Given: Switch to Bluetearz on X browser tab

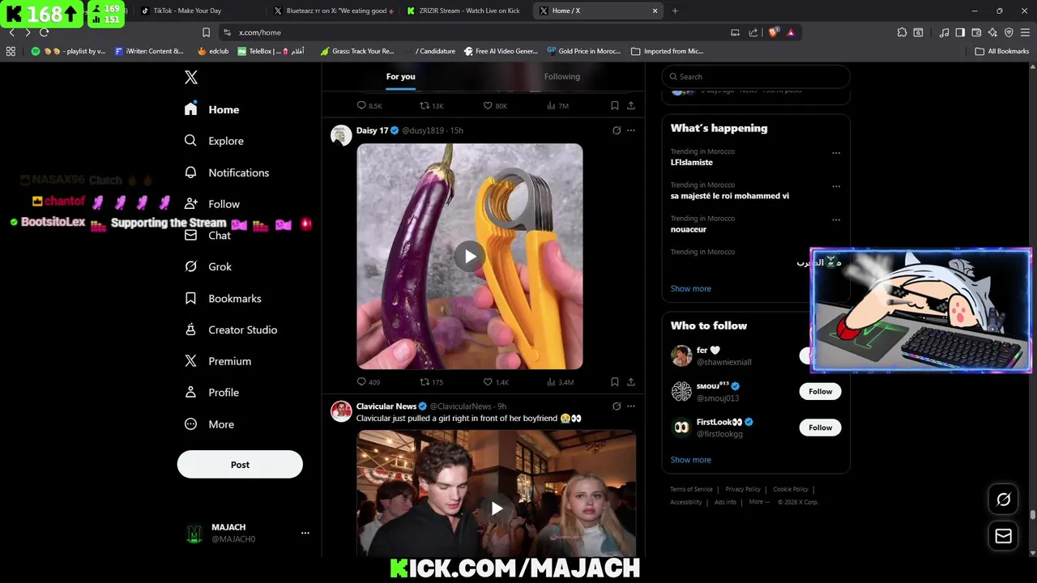Looking at the screenshot, I should point(333,11).
